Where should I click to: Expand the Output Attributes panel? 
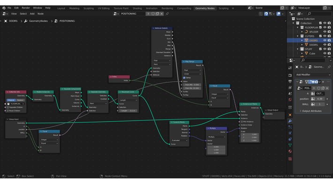(311, 111)
